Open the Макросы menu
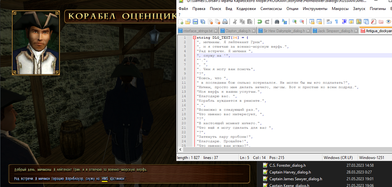 click(340, 9)
